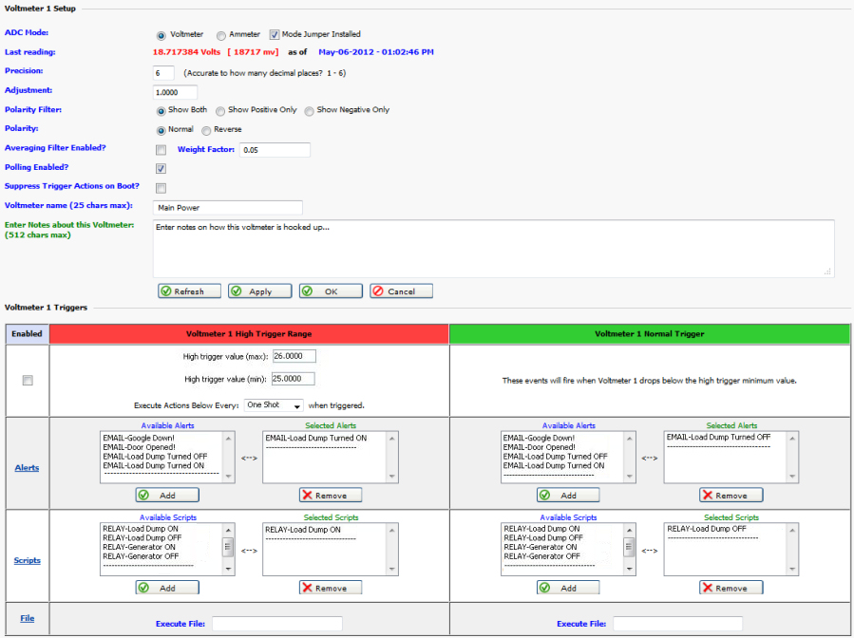854x638 pixels.
Task: Click the Refresh button with green check
Action: [188, 291]
